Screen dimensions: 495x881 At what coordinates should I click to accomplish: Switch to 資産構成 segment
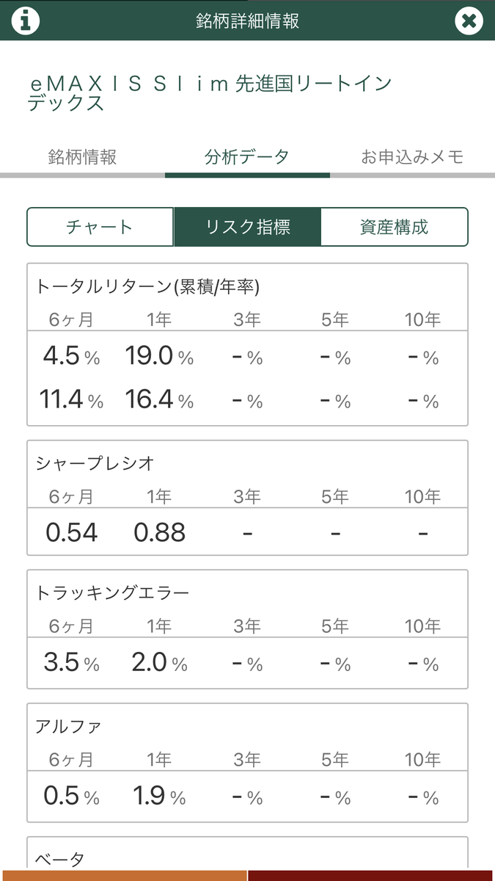[x=395, y=227]
